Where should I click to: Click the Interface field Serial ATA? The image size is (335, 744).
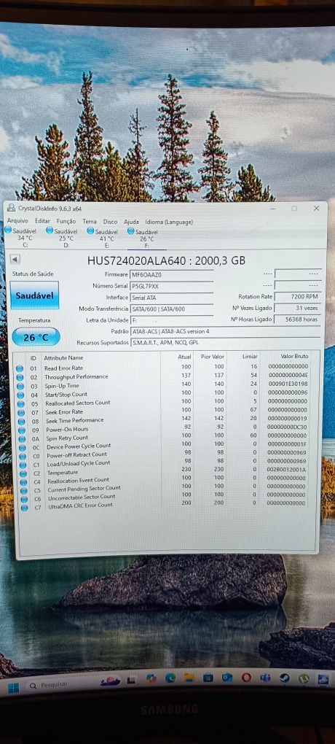pos(172,298)
